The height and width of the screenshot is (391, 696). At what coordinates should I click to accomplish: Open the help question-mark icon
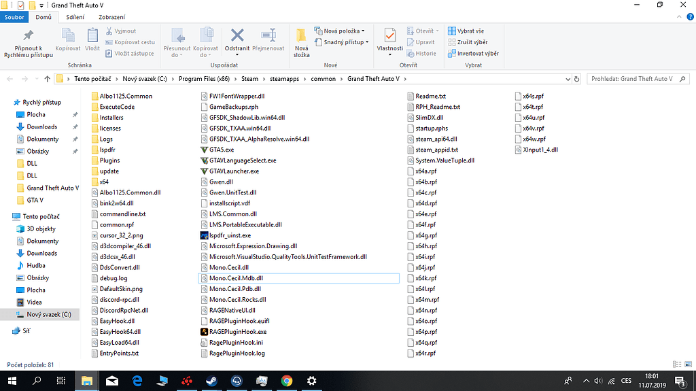(690, 17)
